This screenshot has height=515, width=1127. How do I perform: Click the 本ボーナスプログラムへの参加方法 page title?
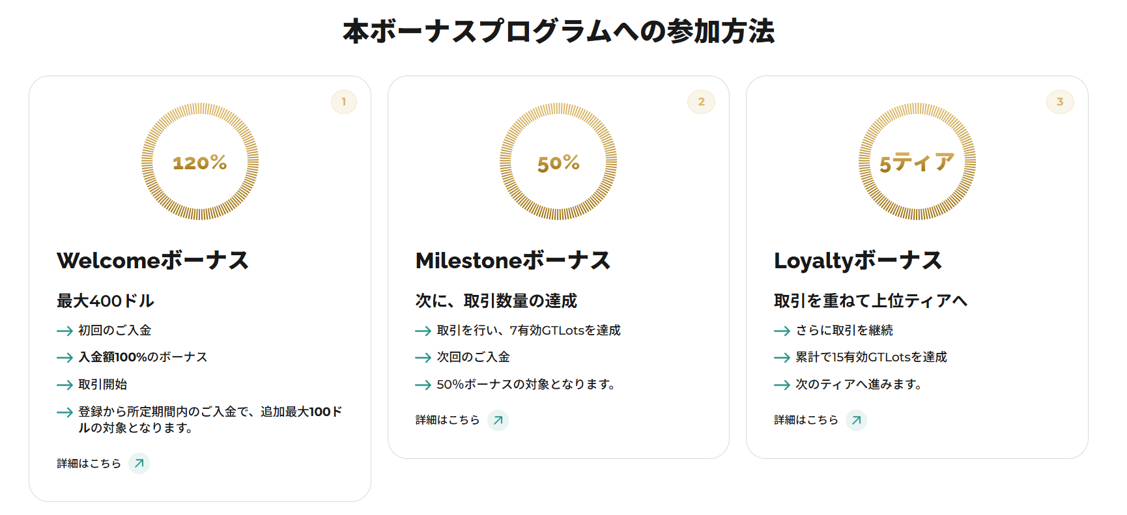558,31
